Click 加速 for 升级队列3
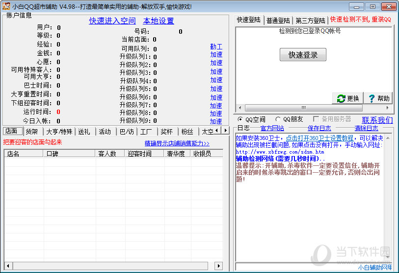This screenshot has width=399, height=273. point(216,71)
